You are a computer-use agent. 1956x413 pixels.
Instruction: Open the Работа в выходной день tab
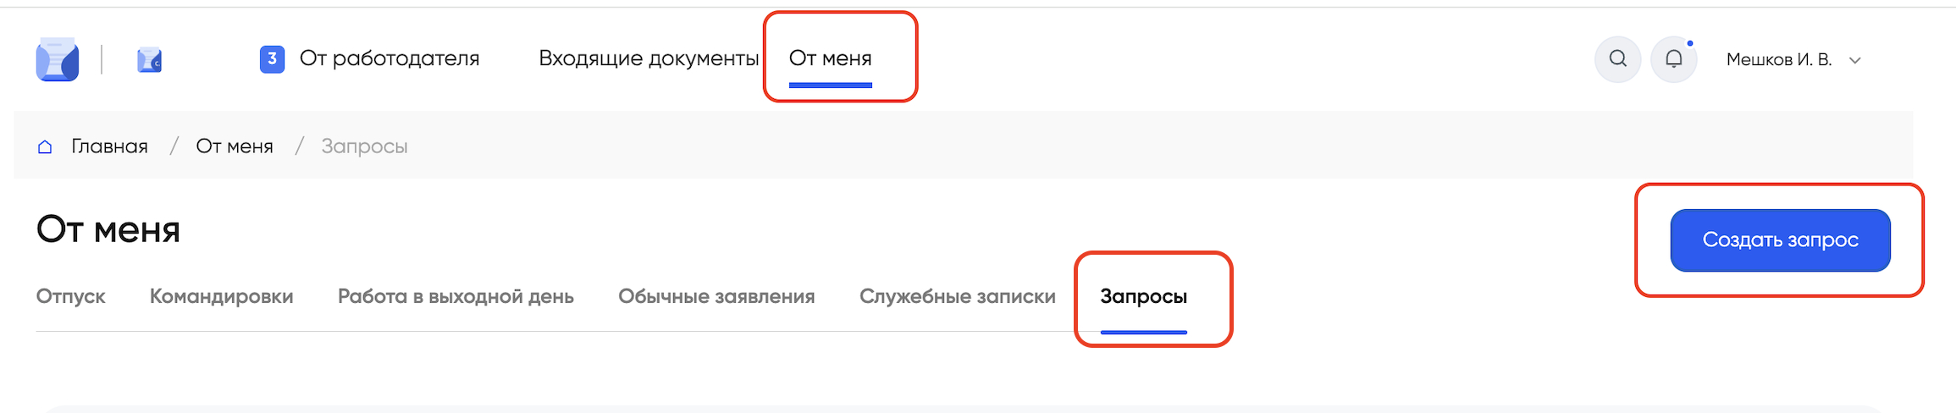tap(456, 296)
